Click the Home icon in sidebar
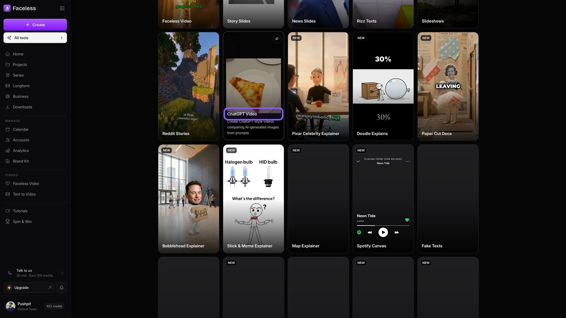 [x=8, y=54]
